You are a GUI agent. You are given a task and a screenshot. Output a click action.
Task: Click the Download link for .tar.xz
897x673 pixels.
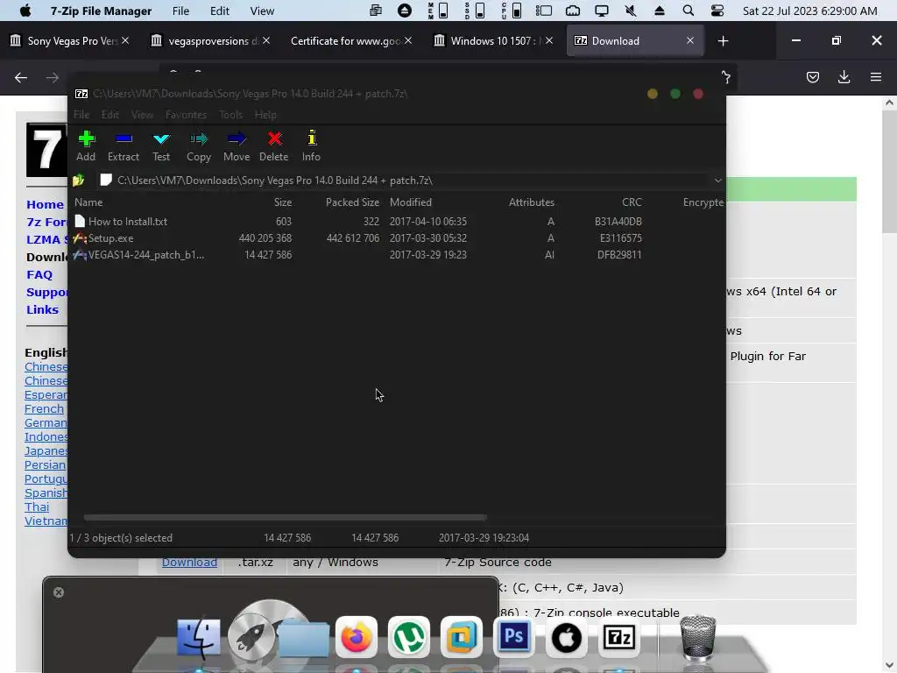(189, 562)
